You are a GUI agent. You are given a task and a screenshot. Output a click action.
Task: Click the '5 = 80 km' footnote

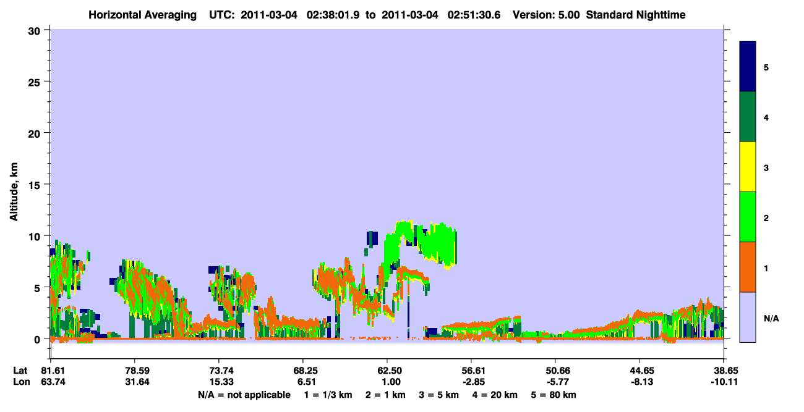[x=555, y=395]
